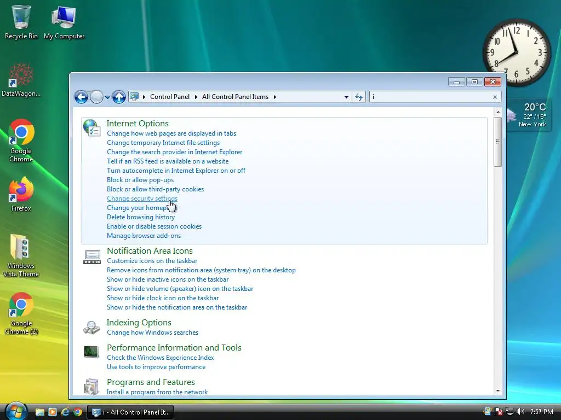Click Change how web pages are displayed in tabs
The height and width of the screenshot is (420, 561).
(x=171, y=133)
